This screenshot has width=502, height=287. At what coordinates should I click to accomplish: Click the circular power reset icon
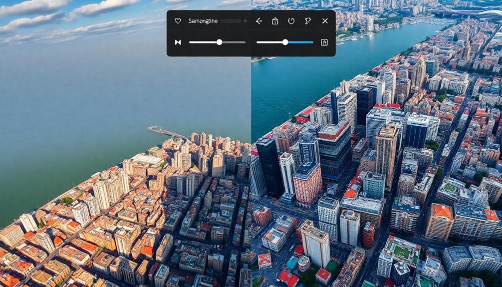(291, 21)
